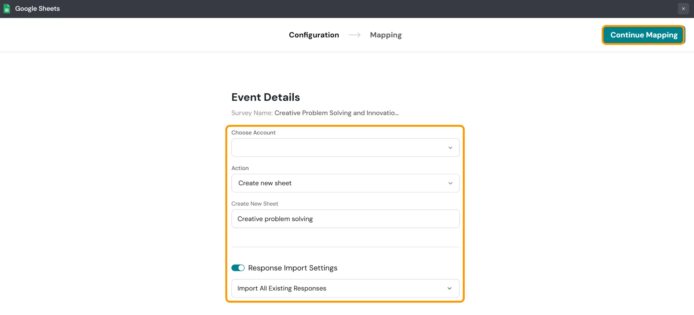The width and height of the screenshot is (694, 315).
Task: Close the Google Sheets integration dialog
Action: [683, 9]
